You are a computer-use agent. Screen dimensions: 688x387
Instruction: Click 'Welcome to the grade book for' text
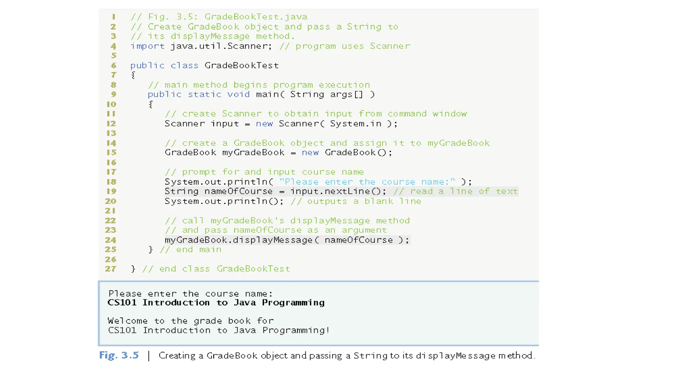[190, 321]
